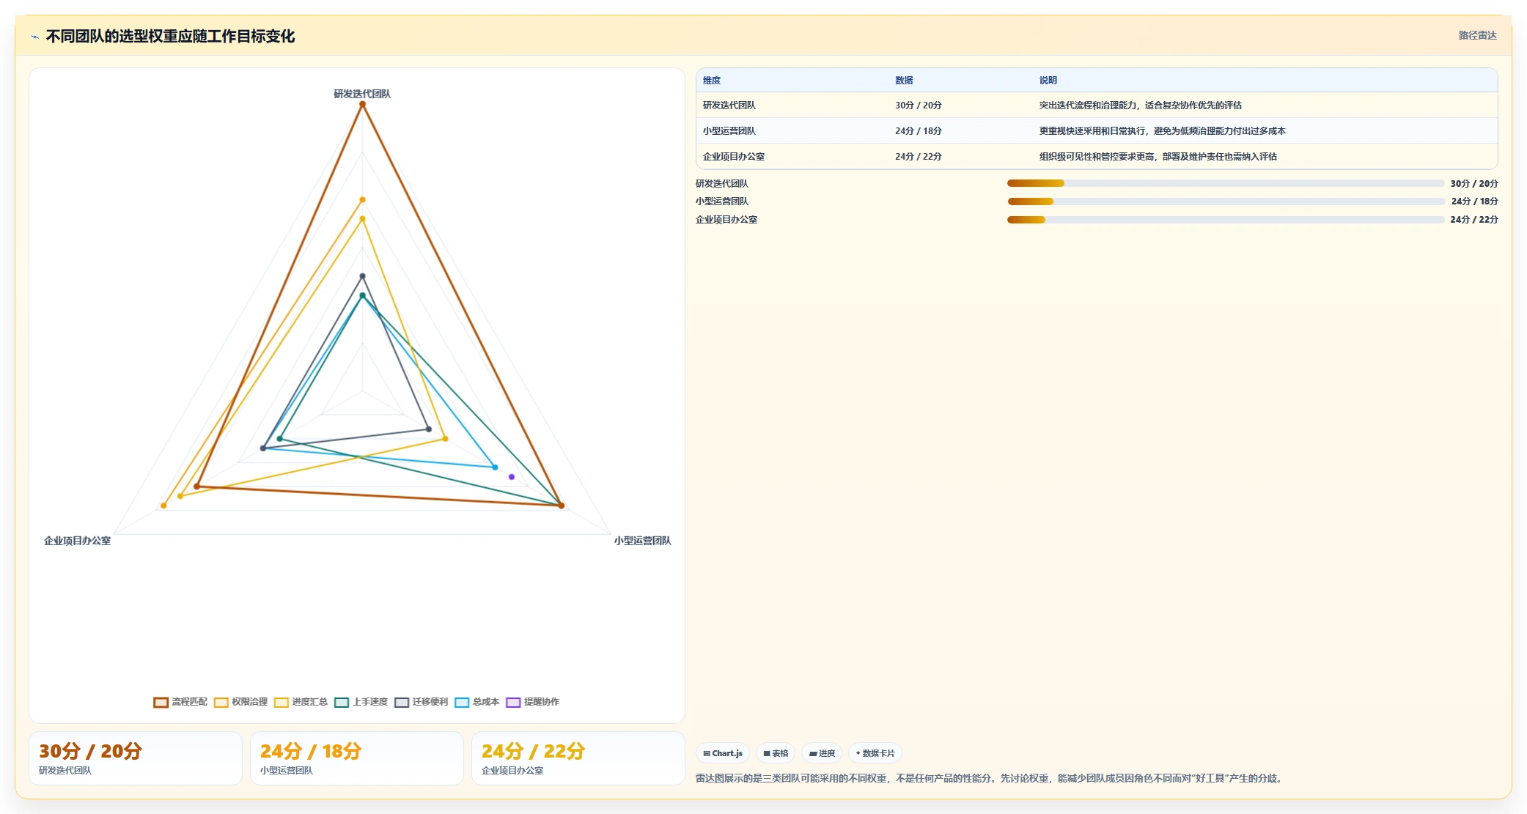Click the Chart.js tag chip
Viewport: 1527px width, 814px height.
point(723,753)
